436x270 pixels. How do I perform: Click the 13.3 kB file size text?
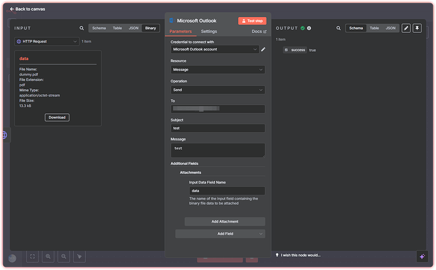pyautogui.click(x=25, y=106)
